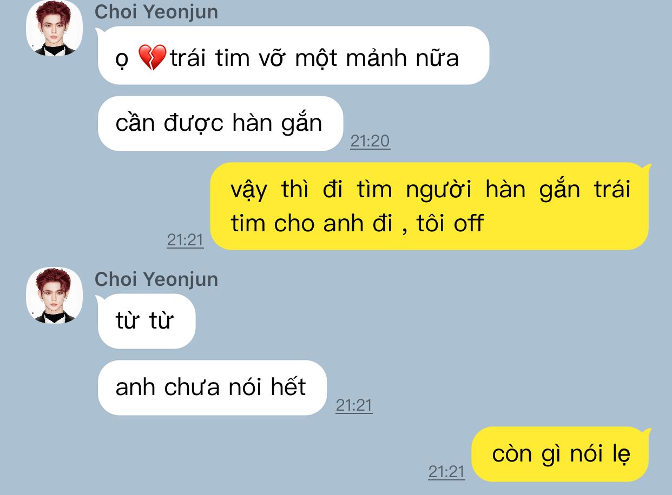Tap the words 'tôi off' in yellow message
This screenshot has width=672, height=495.
450,223
